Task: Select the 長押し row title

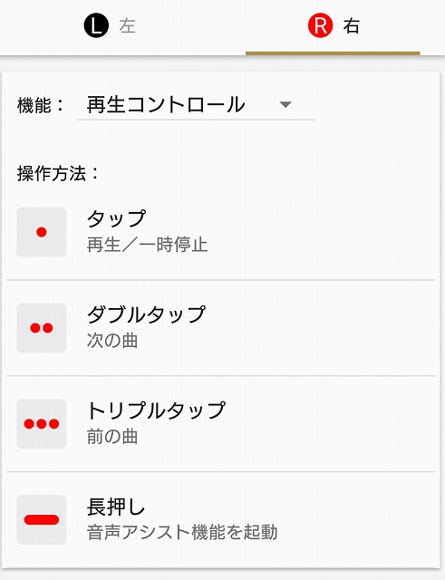Action: 115,507
